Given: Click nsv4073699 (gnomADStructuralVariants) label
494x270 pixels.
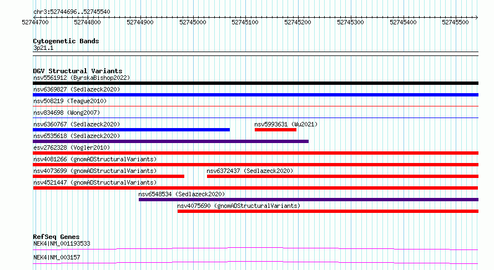Looking at the screenshot, I should coord(95,171).
